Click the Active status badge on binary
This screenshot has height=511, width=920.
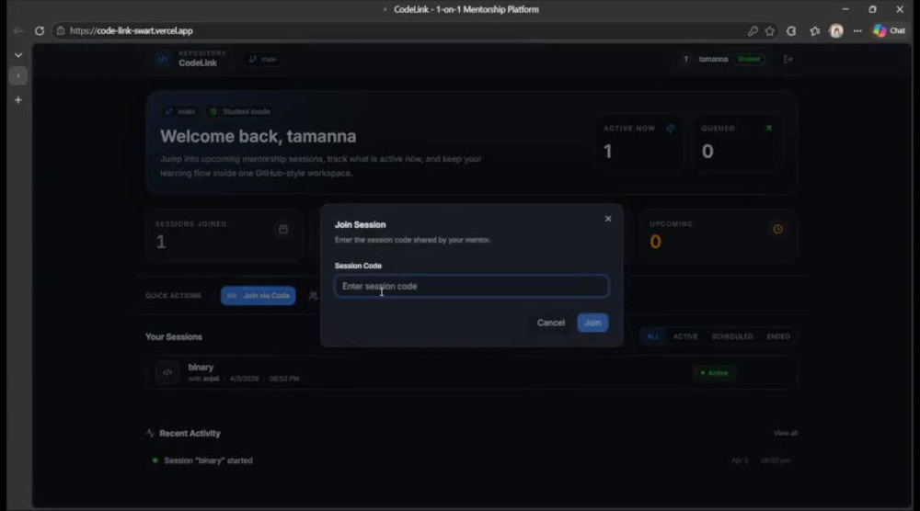click(714, 373)
